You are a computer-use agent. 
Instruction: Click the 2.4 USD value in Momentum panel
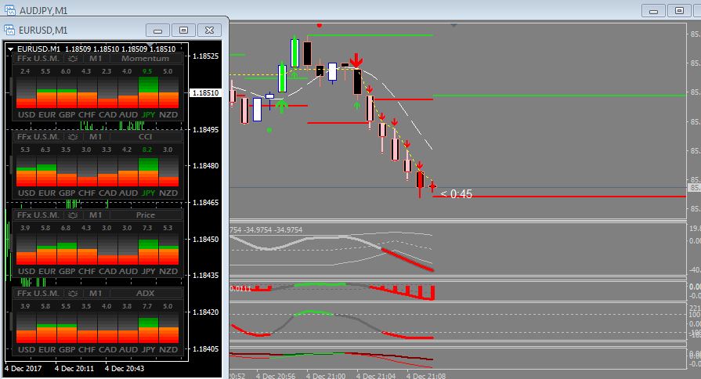25,71
